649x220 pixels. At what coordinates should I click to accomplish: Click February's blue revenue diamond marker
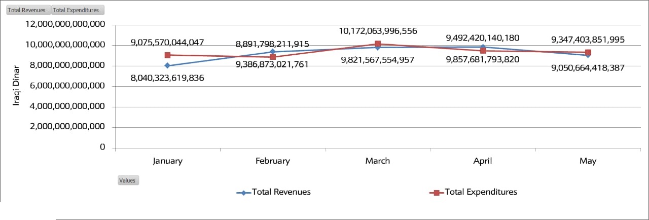click(x=273, y=51)
